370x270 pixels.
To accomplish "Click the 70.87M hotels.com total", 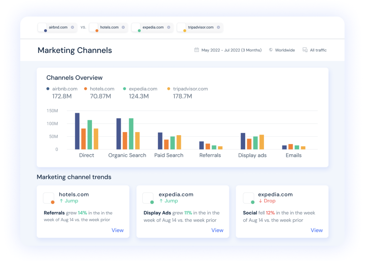I will [100, 96].
